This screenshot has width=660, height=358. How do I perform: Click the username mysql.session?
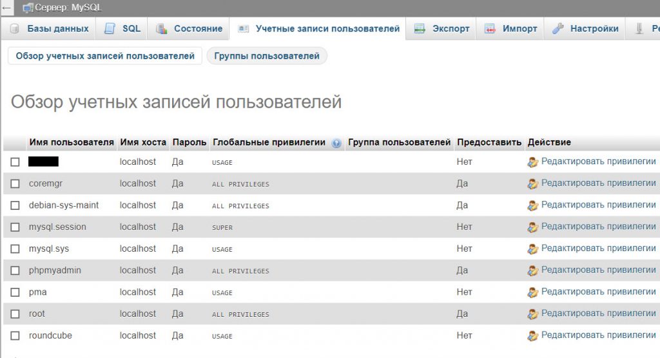tap(57, 227)
